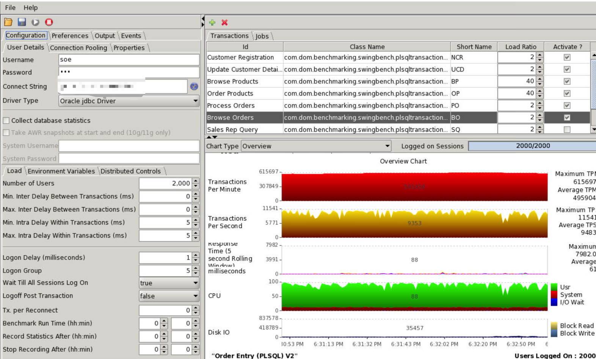Switch to Connection Pooling tab
This screenshot has height=359, width=596.
click(78, 48)
